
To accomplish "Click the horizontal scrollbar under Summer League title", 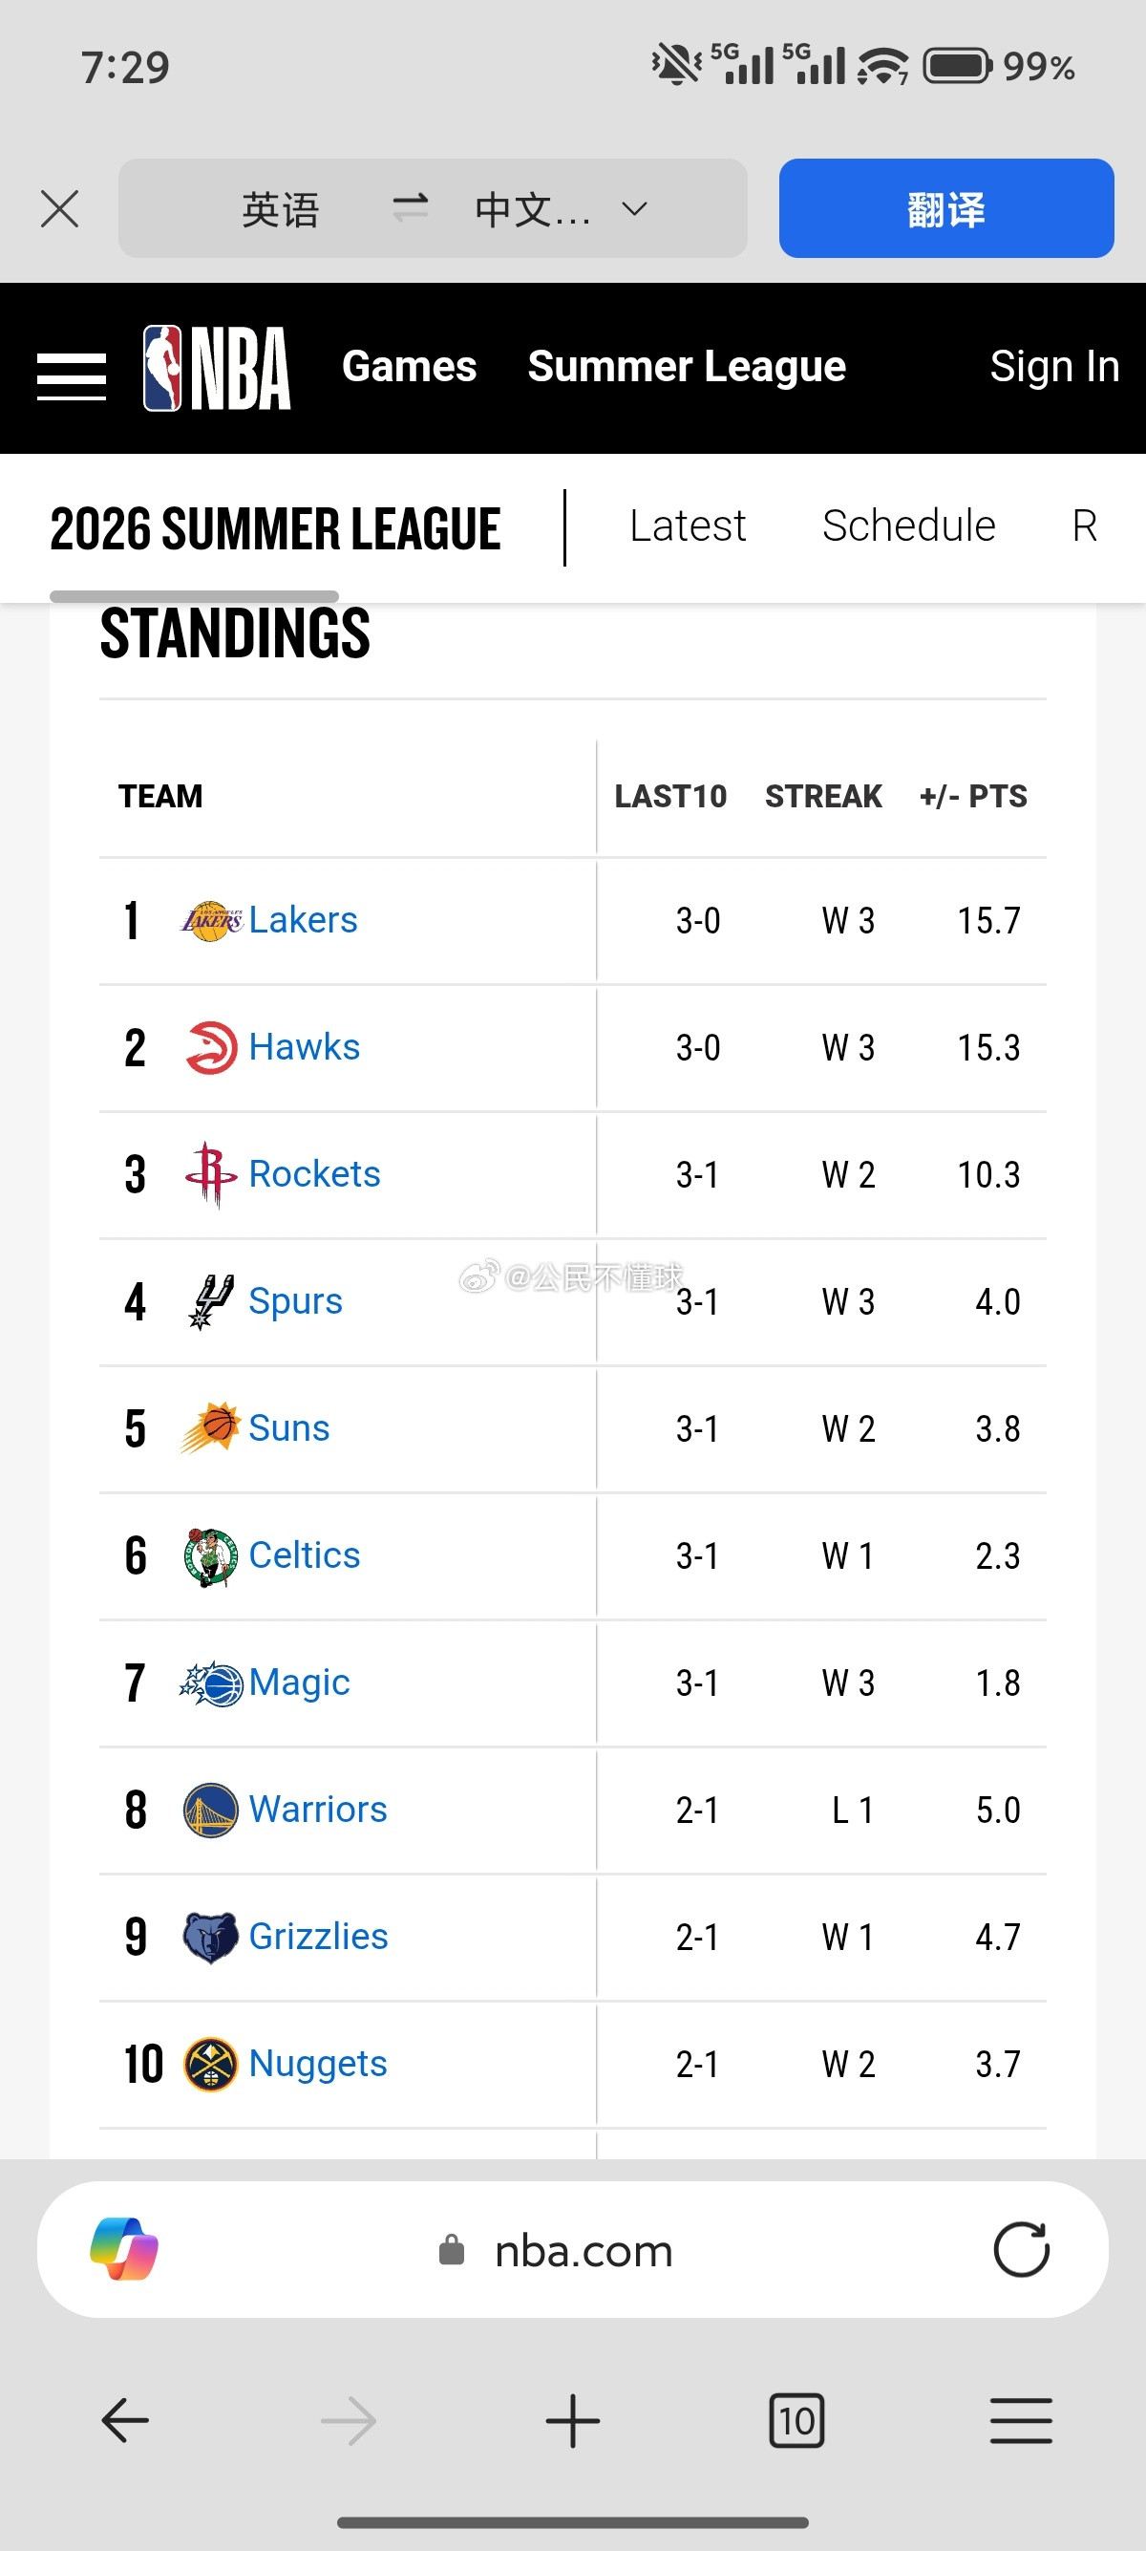I will tap(194, 596).
